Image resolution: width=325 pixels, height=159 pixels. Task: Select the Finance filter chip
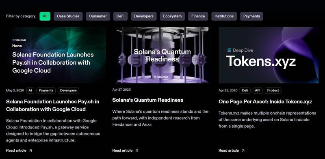(198, 16)
